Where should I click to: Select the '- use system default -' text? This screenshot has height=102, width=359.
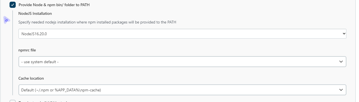tap(40, 62)
